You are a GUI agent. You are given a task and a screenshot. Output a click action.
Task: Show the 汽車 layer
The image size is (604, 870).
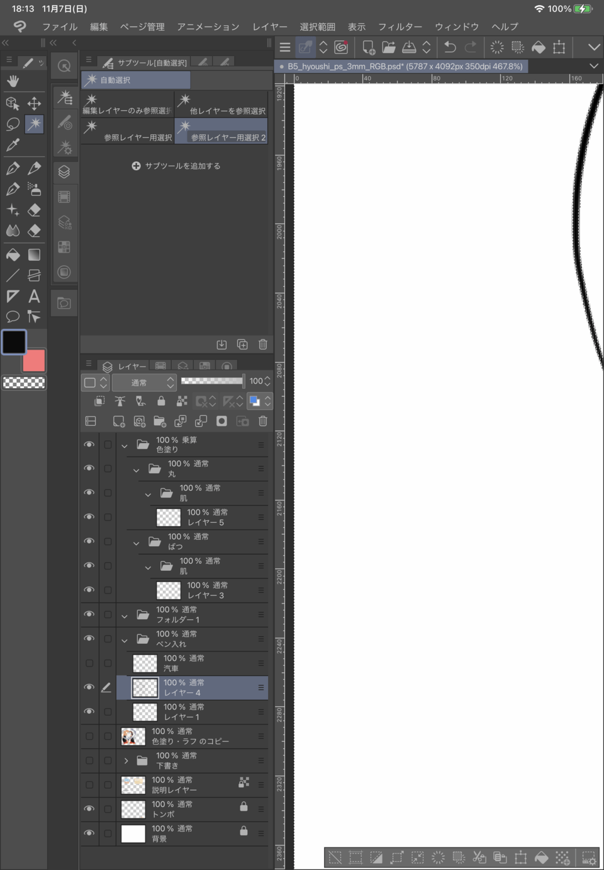tap(89, 663)
